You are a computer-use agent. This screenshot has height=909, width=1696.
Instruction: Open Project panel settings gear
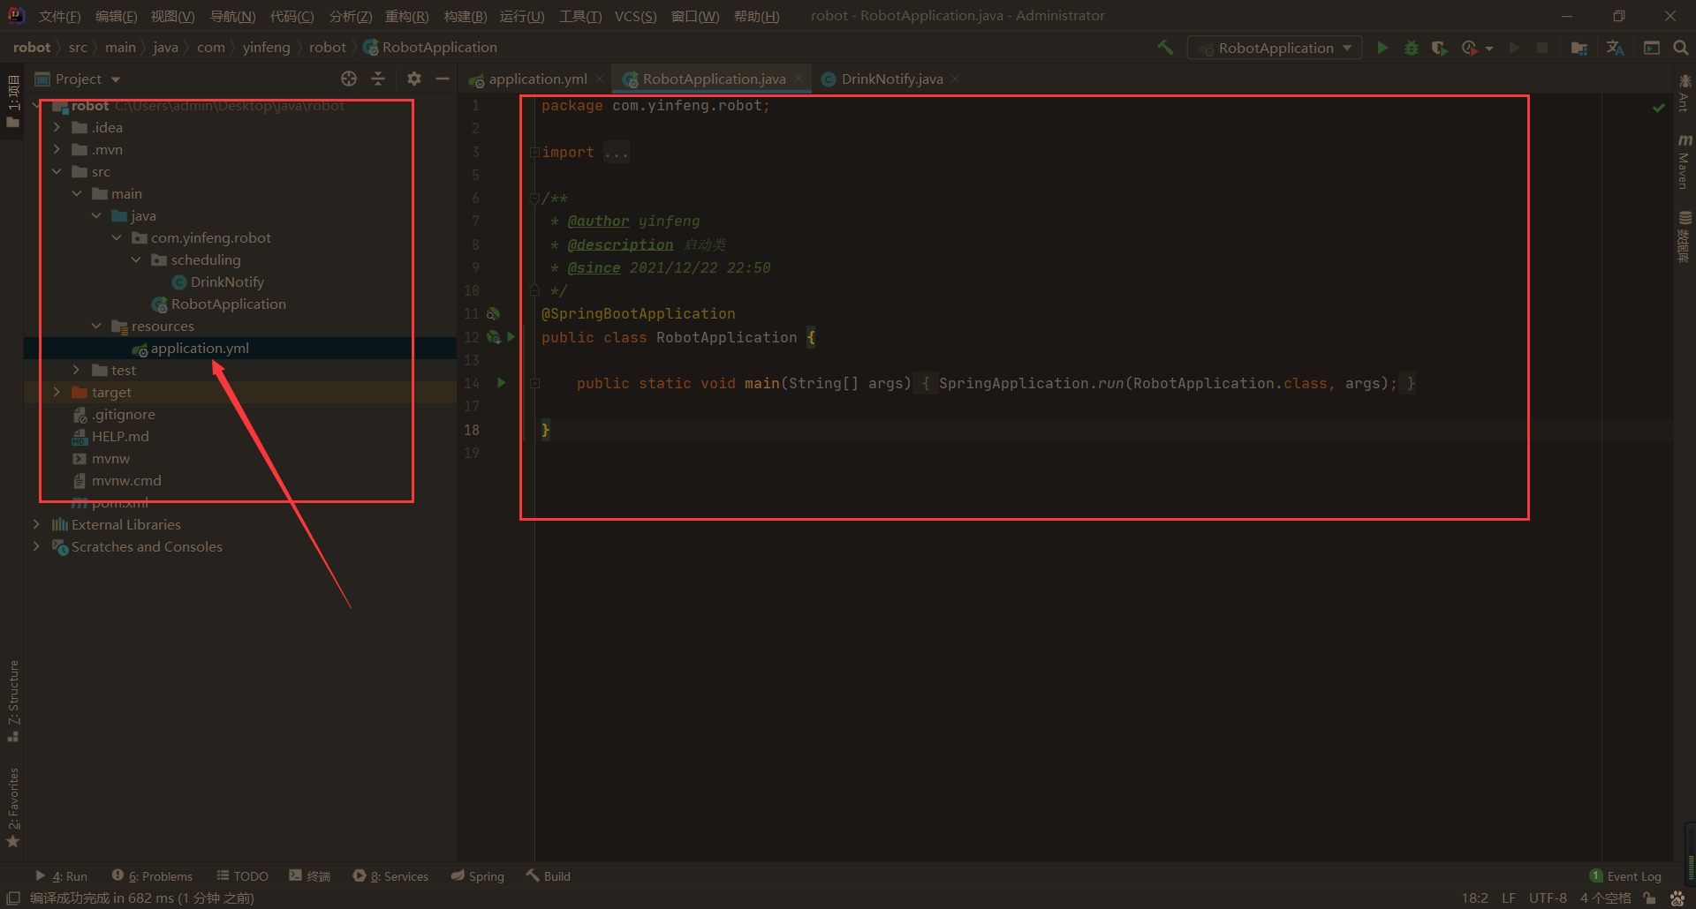(x=413, y=79)
